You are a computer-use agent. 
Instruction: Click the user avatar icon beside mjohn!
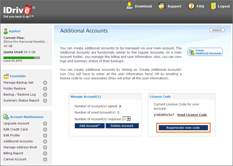tap(6, 31)
